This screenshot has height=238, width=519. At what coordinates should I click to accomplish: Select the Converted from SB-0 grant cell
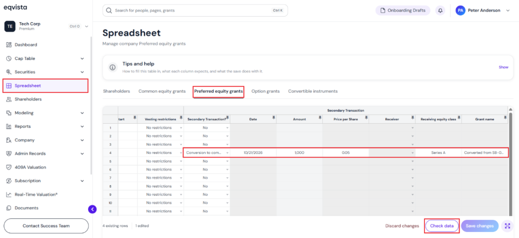(485, 153)
